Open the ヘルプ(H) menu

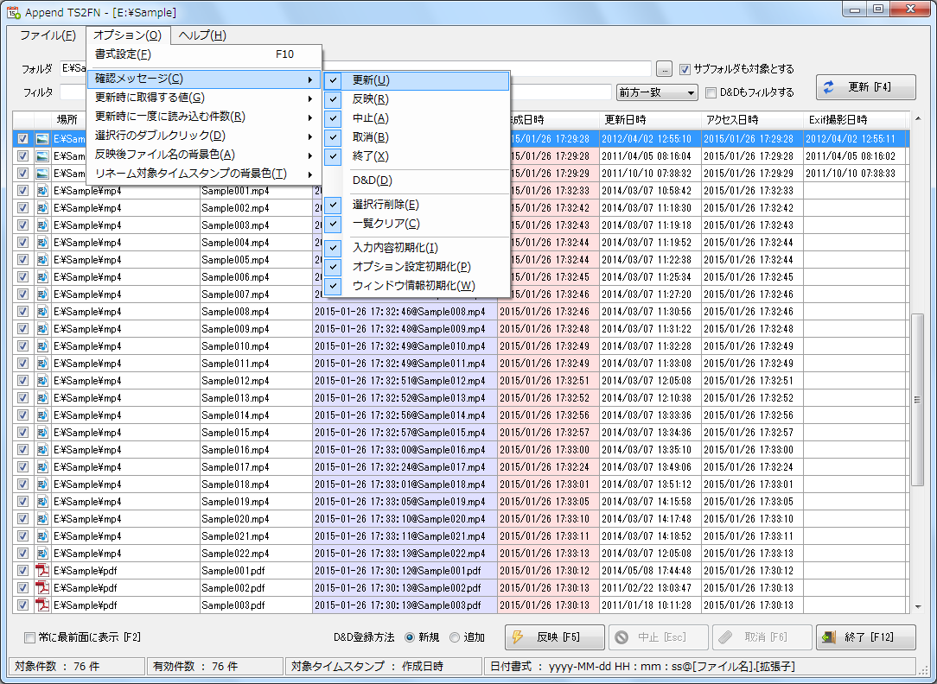202,35
